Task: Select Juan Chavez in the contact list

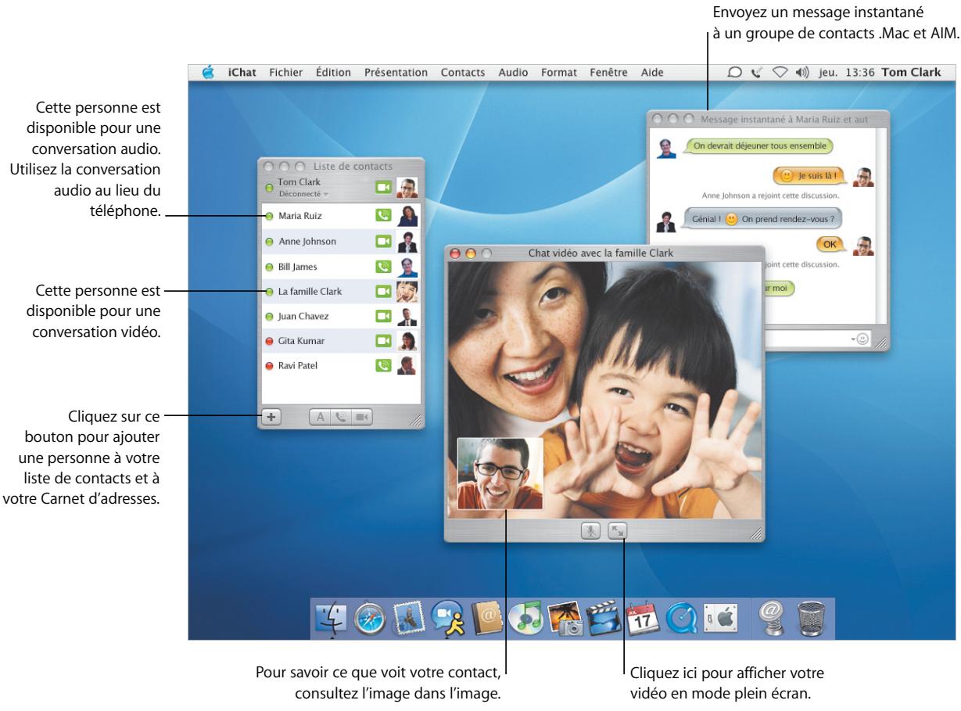Action: (x=340, y=317)
